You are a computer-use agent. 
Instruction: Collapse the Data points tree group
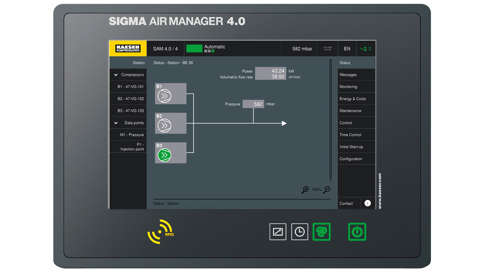click(x=116, y=123)
